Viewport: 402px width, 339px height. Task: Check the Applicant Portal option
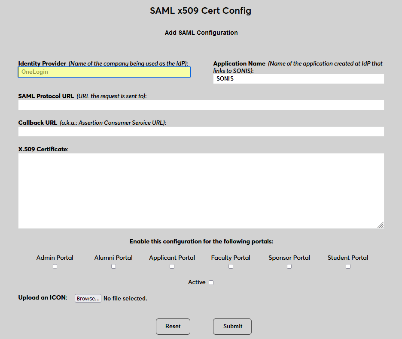pos(172,266)
